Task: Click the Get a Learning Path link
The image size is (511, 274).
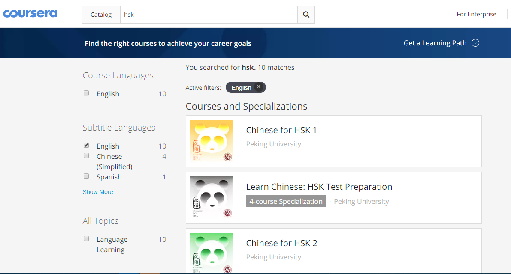Action: 435,43
